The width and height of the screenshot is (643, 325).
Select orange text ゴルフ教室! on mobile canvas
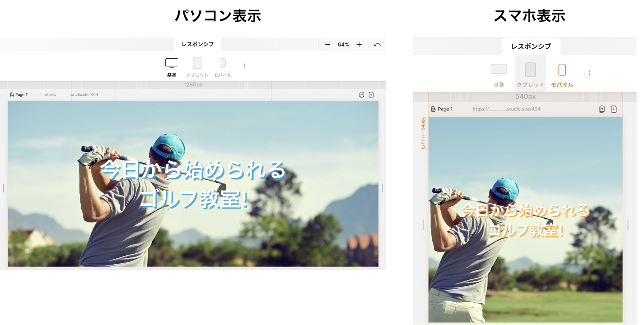[526, 230]
